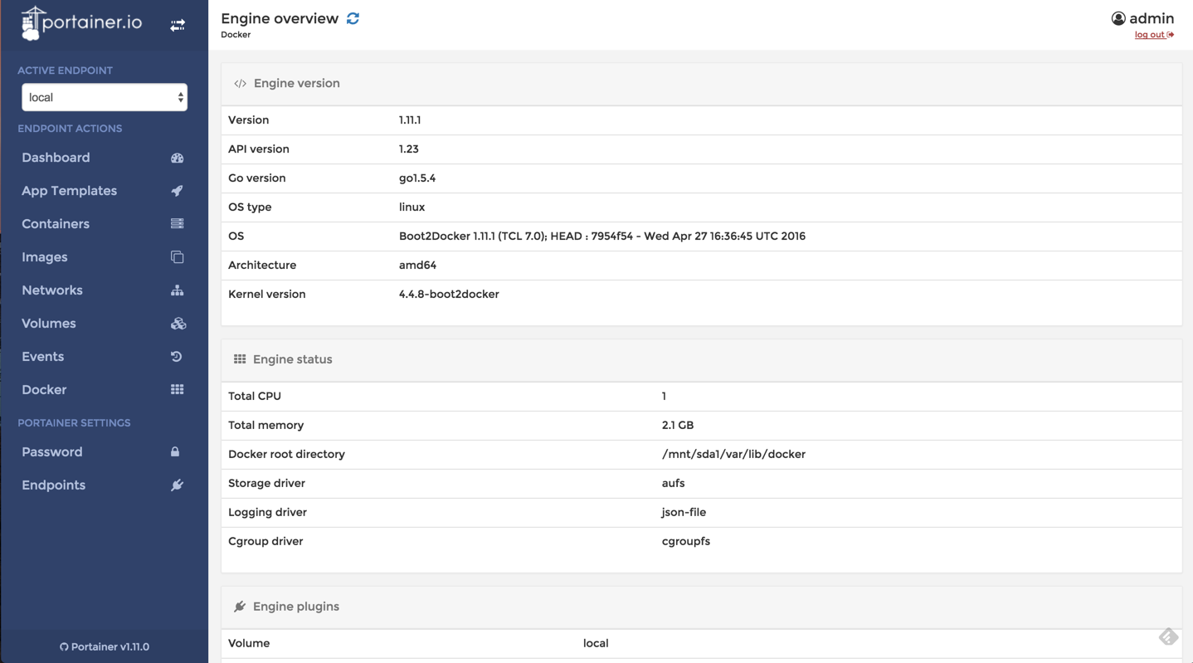
Task: Click the Engine status panel heading
Action: click(292, 359)
